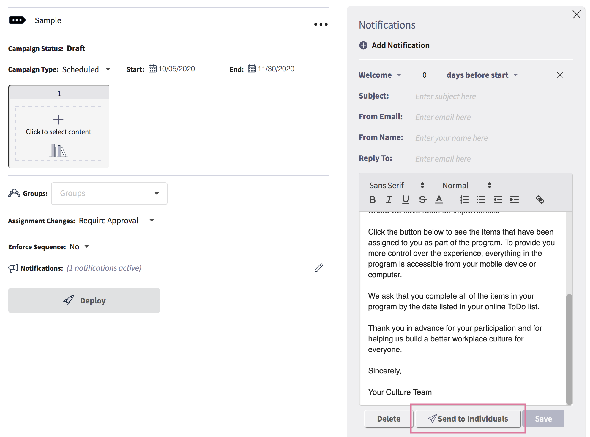
Task: Toggle underline formatting in the editor
Action: (406, 199)
